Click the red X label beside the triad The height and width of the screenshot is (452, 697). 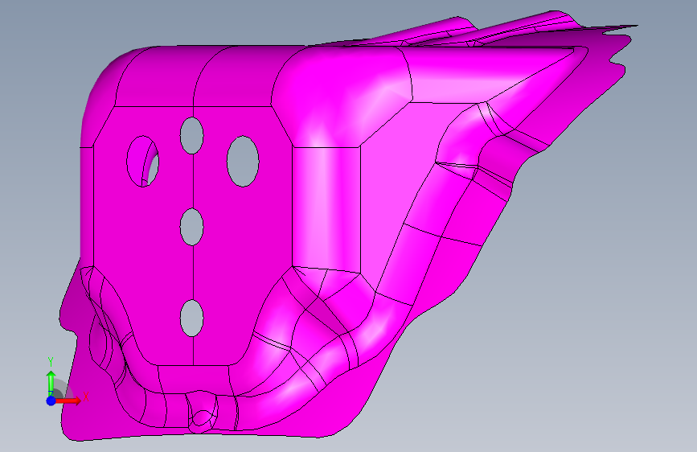click(86, 397)
